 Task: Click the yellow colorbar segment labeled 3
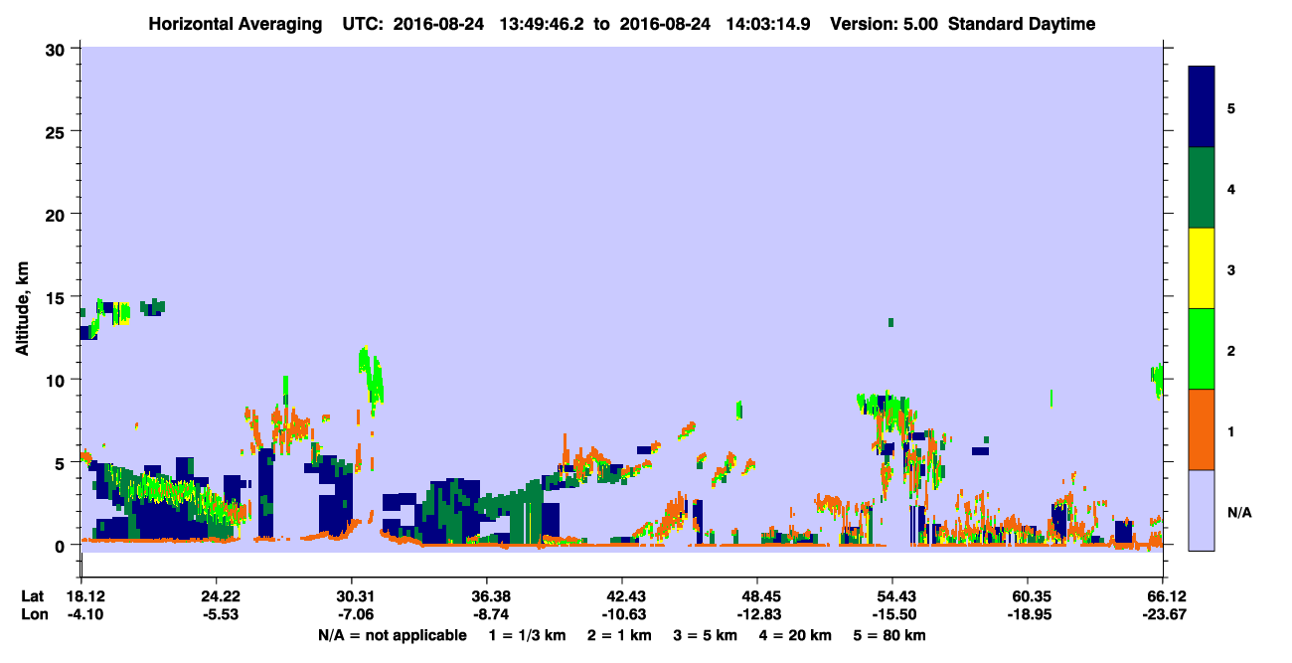(x=1203, y=268)
